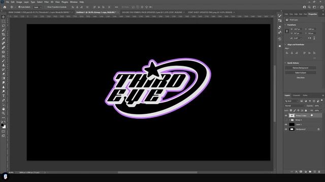Select the Rectangular Marquee tool
325x182 pixels.
4,21
